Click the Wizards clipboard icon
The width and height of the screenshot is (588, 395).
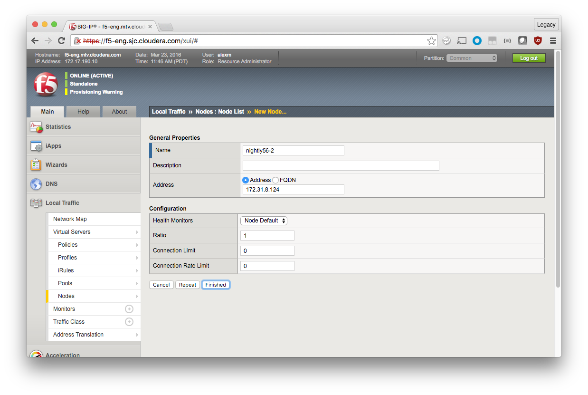[36, 165]
